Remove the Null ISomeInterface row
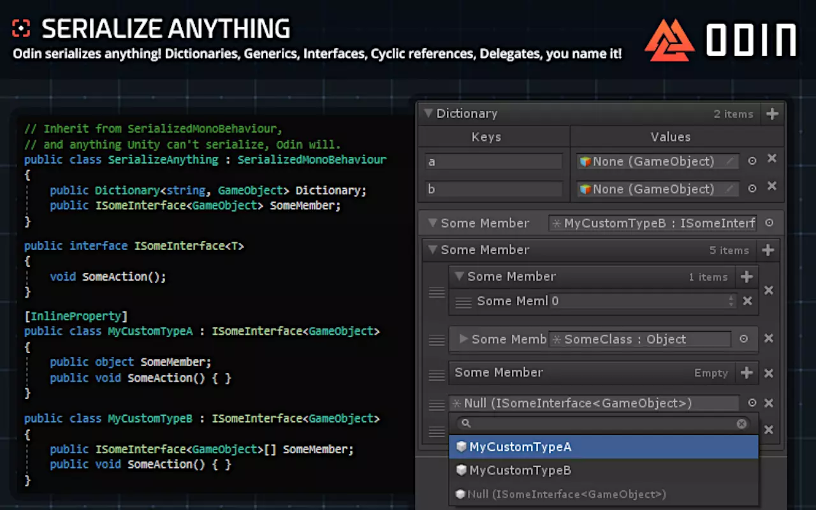This screenshot has width=816, height=510. point(768,403)
